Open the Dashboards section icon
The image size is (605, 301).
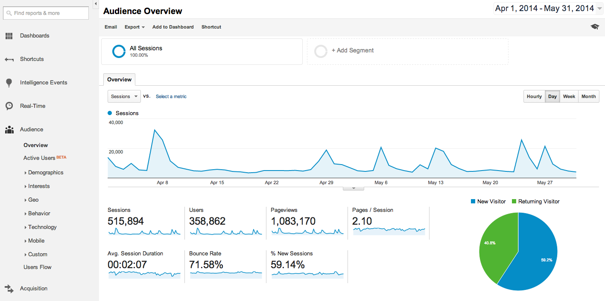9,36
